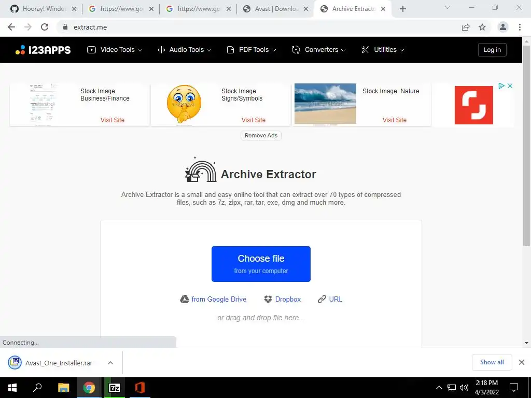Show hidden system tray icons
This screenshot has height=398, width=531.
(439, 388)
